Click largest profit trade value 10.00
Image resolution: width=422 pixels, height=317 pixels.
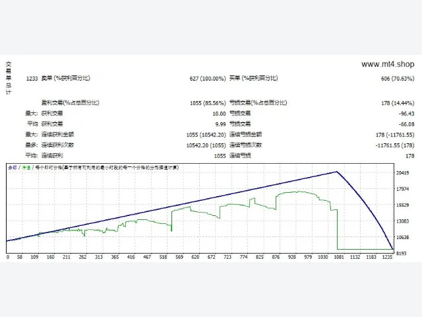pyautogui.click(x=219, y=114)
